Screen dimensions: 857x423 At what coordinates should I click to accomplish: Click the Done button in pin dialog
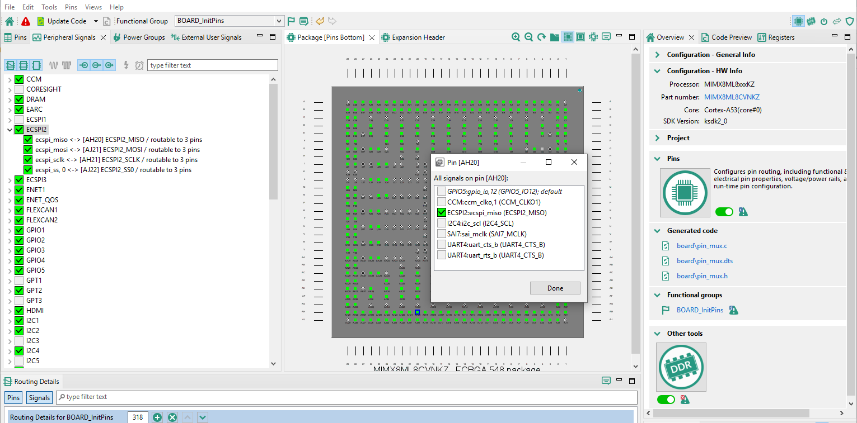pos(555,288)
